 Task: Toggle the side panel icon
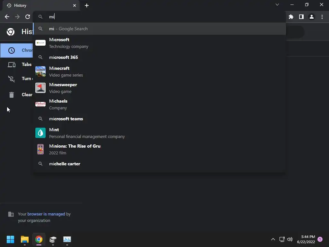tap(301, 17)
